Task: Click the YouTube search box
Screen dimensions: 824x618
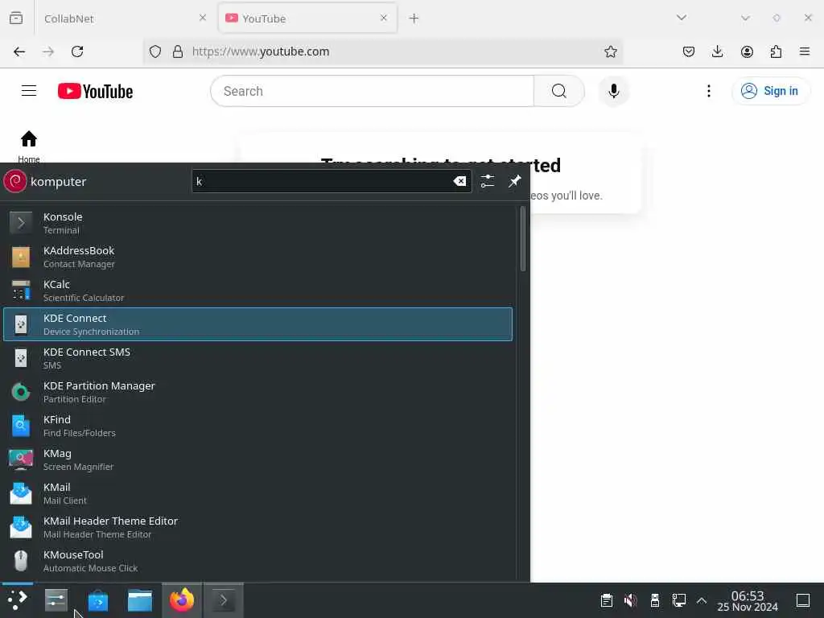Action: pyautogui.click(x=372, y=91)
